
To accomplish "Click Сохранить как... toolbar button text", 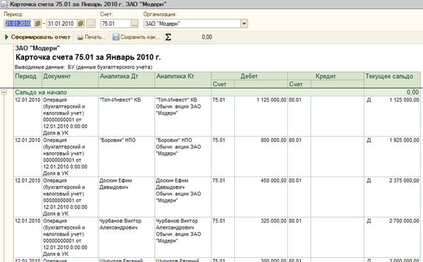I will click(x=140, y=37).
